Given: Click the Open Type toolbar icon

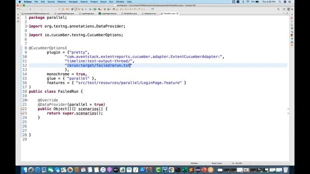Looking at the screenshot, I should pos(114,9).
